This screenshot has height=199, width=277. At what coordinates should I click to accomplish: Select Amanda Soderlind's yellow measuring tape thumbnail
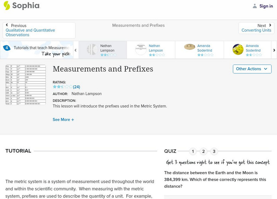[238, 49]
